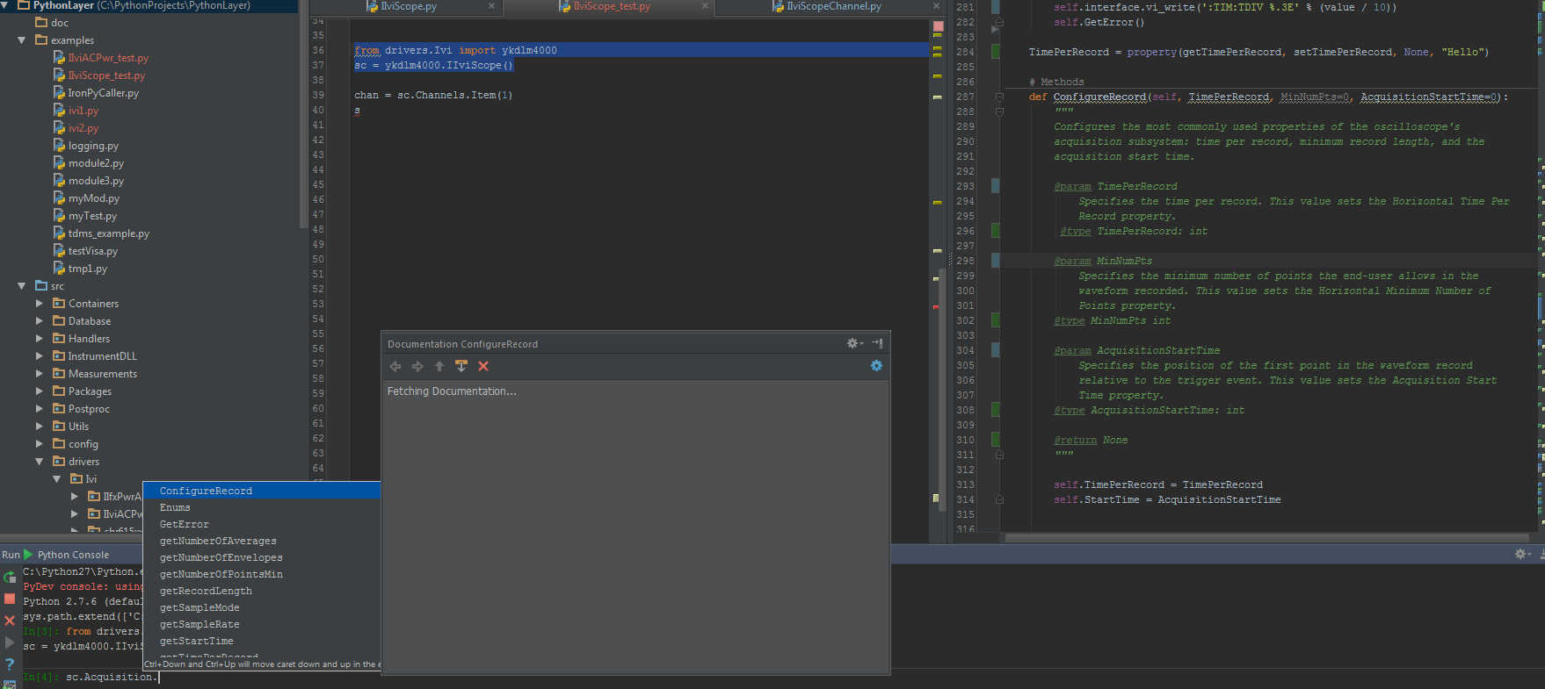Collapse the drivers folder in project tree
1545x689 pixels.
click(x=40, y=462)
